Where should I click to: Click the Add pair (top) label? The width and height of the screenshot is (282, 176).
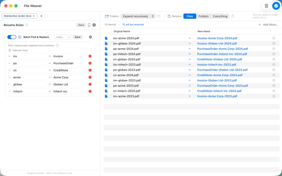click(20, 50)
